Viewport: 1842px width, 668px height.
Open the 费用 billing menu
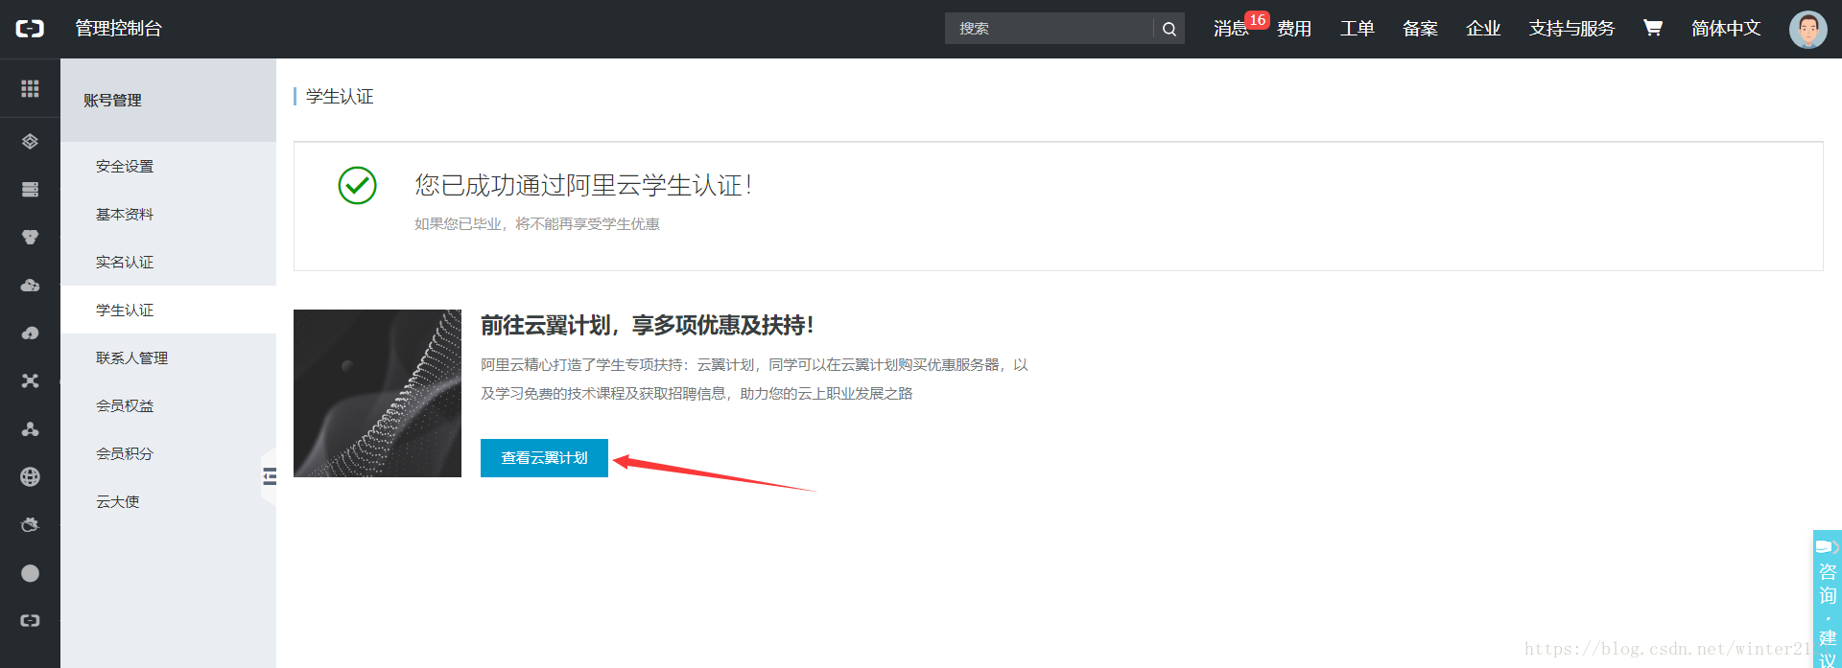click(x=1294, y=29)
